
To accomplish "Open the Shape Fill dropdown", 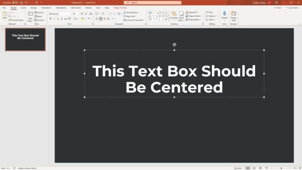I will pos(192,13).
